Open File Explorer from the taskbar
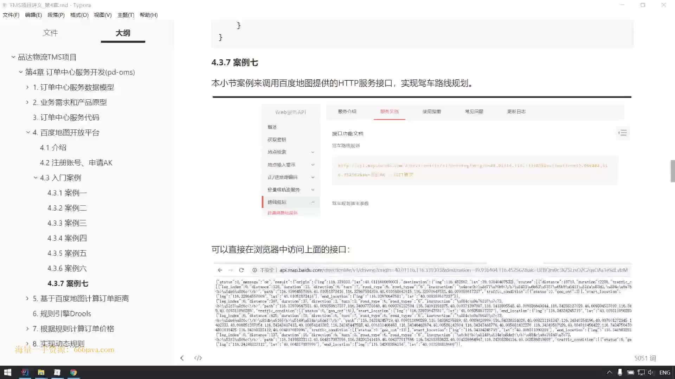This screenshot has width=675, height=379. tap(41, 372)
